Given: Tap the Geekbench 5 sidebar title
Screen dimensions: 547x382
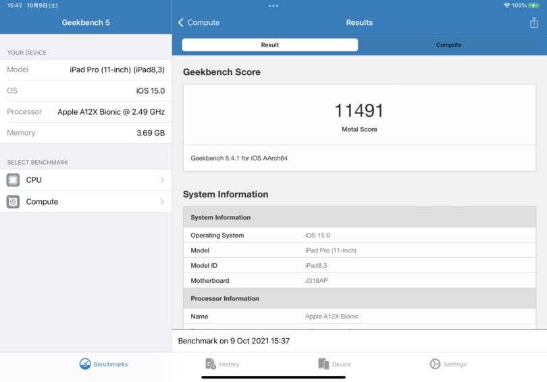Looking at the screenshot, I should click(86, 23).
